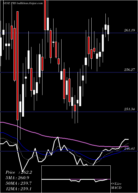Viewport: 138px width, 193px height.
Task: Click the <<Live MACD label
Action: coord(116,186)
